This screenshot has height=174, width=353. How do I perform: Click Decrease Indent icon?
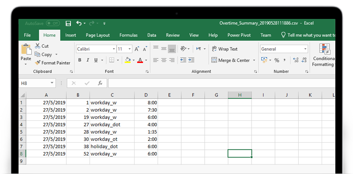pos(183,60)
